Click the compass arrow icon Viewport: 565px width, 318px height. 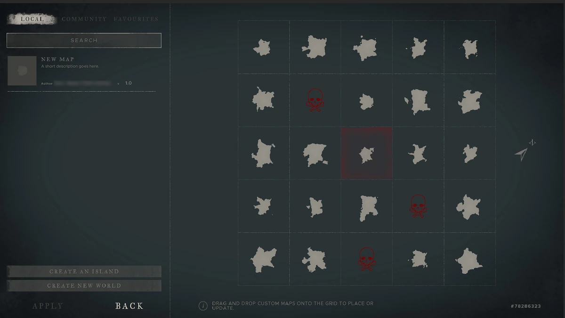pos(525,149)
